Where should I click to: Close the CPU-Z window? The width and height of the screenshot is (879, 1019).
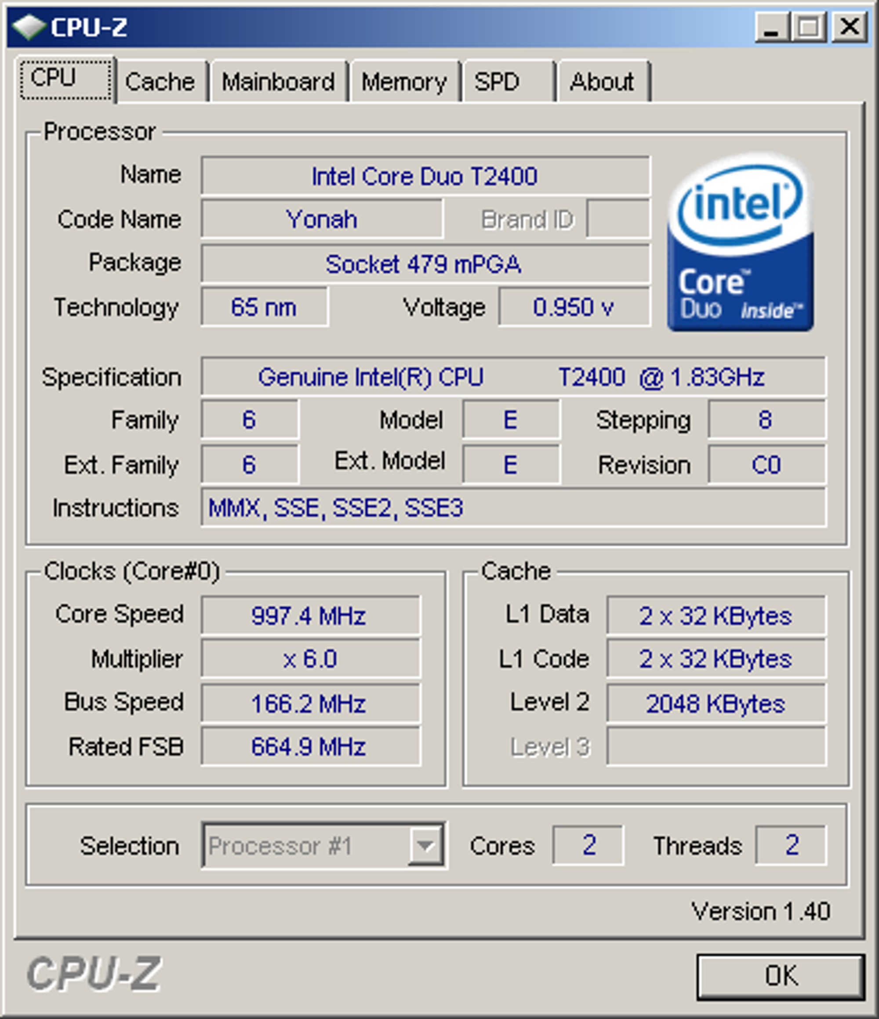pyautogui.click(x=850, y=27)
